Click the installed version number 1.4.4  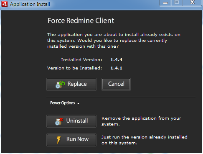pyautogui.click(x=116, y=60)
